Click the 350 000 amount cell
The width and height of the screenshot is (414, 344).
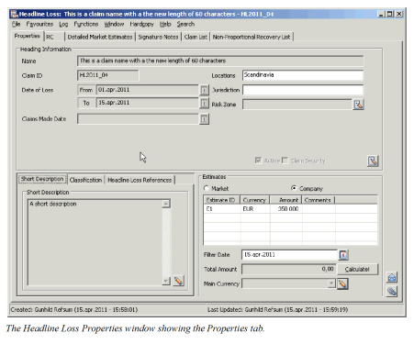point(285,209)
